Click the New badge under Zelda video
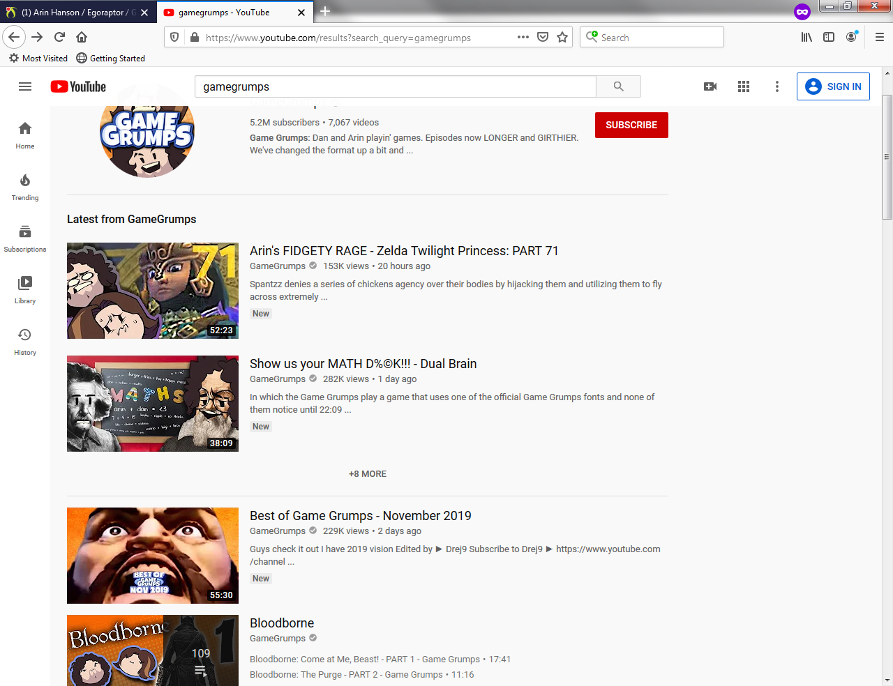Viewport: 893px width, 686px height. tap(261, 314)
